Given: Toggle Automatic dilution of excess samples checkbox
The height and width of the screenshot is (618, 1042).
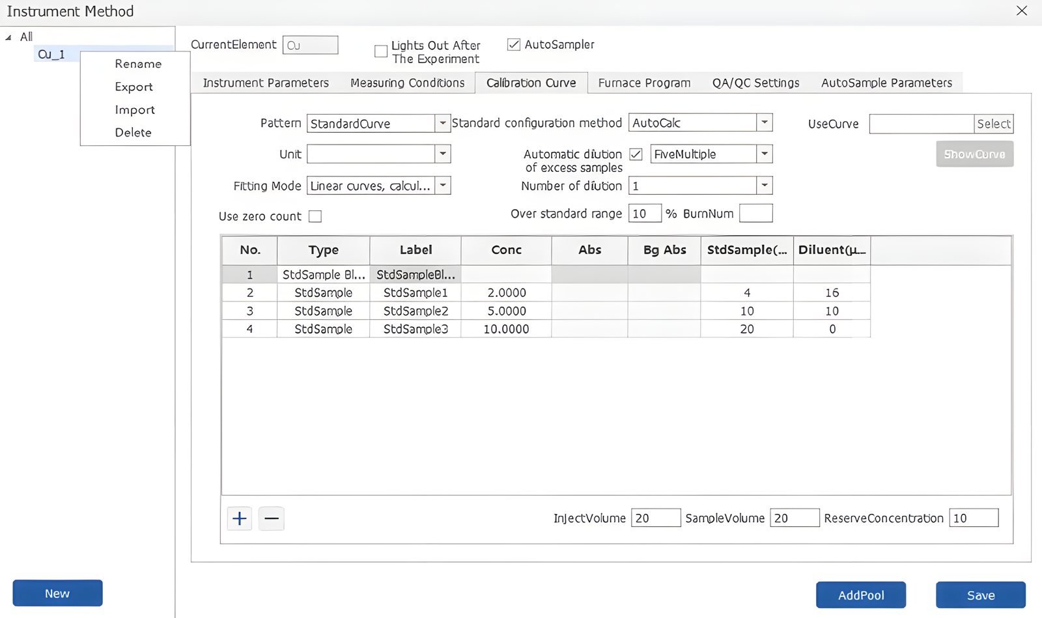Looking at the screenshot, I should point(636,154).
